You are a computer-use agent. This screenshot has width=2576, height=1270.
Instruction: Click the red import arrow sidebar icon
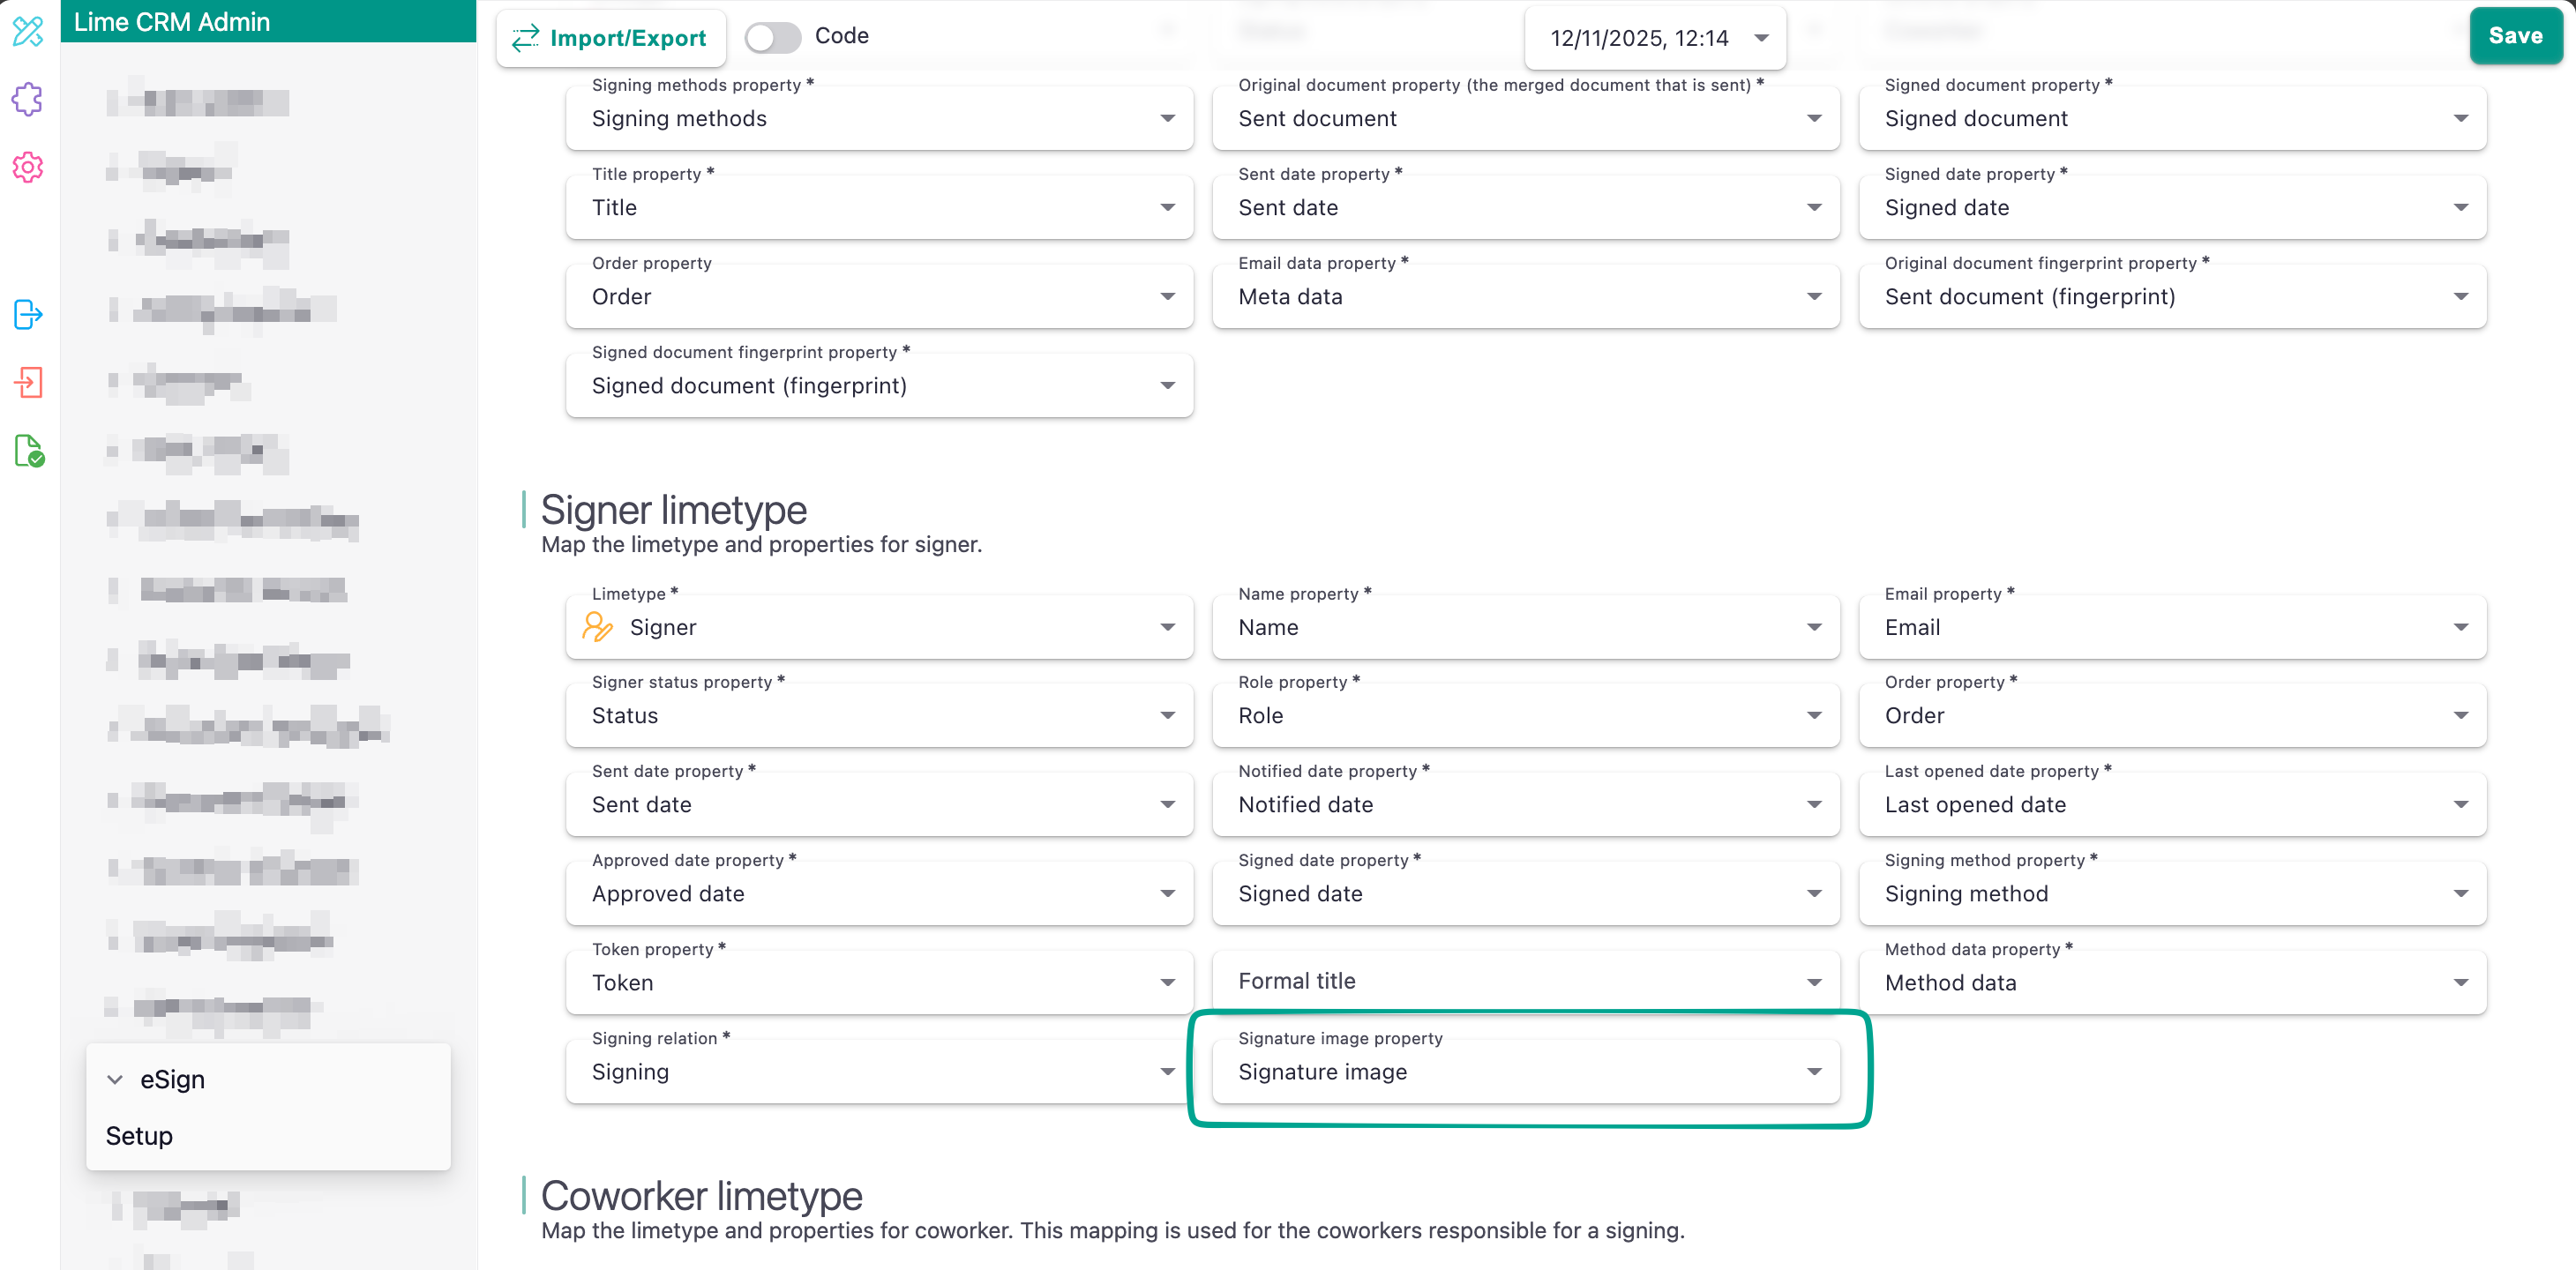[x=28, y=382]
